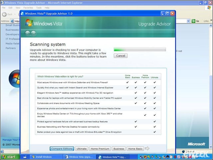Screen dimensions: 213x160
Task: Click the scanning progress bar
Action: click(140, 49)
